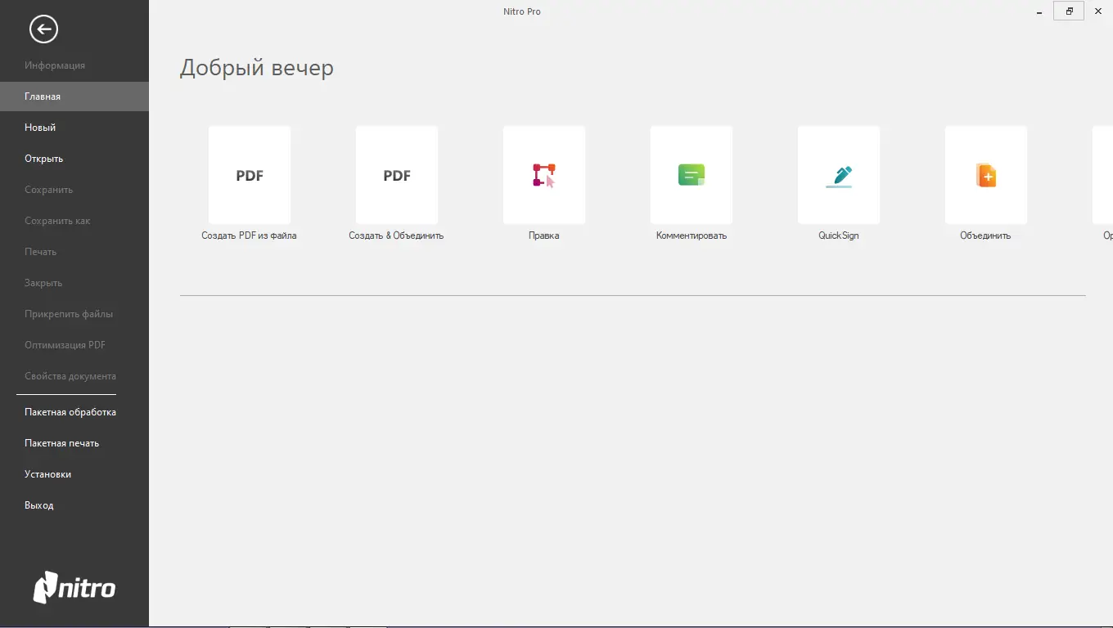Open Пакетная обработка menu item
The height and width of the screenshot is (628, 1113).
[x=74, y=412]
